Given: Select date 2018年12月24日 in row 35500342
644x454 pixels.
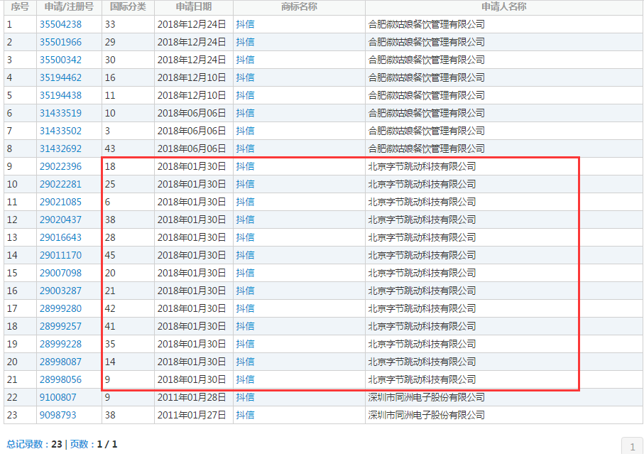Looking at the screenshot, I should click(x=192, y=60).
